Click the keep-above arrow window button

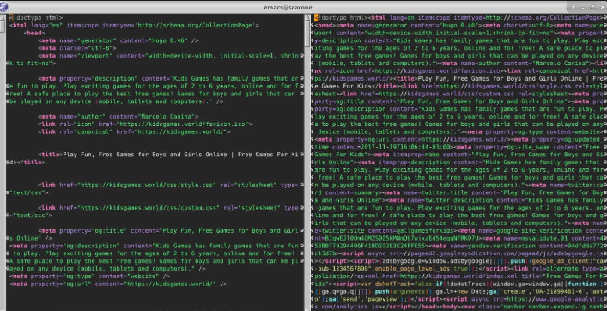[x=573, y=7]
